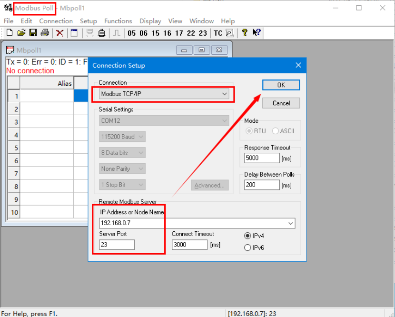This screenshot has height=317, width=395.
Task: Expand the IP Address history dropdown arrow
Action: (290, 223)
